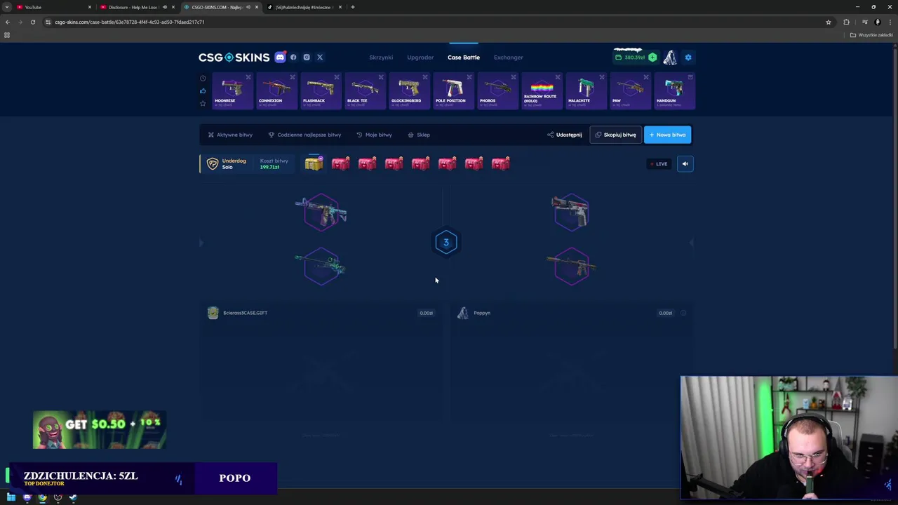Open Moje bitwy section
The height and width of the screenshot is (505, 898).
[374, 135]
